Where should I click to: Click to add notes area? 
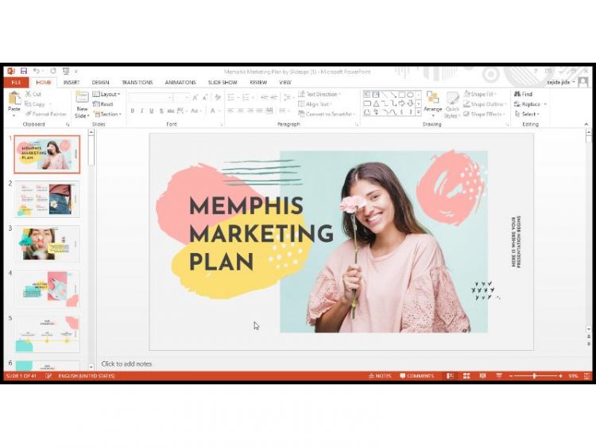[126, 363]
